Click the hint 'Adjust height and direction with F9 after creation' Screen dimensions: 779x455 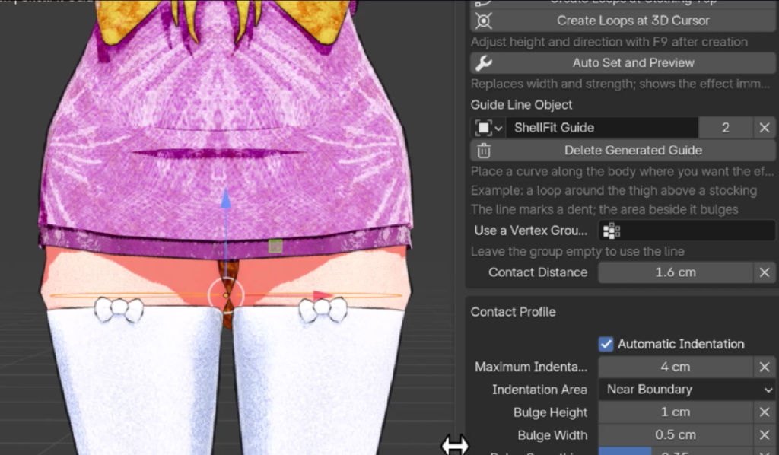tap(609, 42)
